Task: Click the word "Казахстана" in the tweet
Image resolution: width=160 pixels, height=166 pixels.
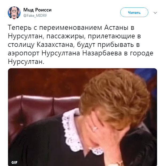Action: [55, 45]
